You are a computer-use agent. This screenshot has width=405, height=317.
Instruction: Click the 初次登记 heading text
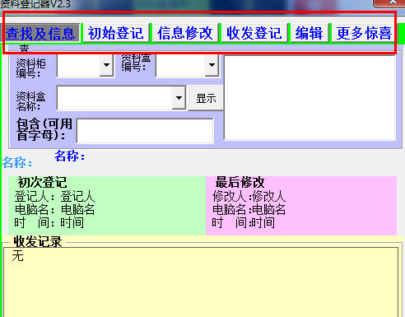click(x=42, y=182)
